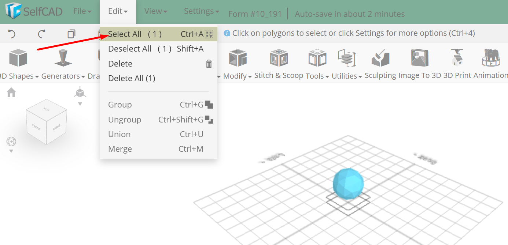The height and width of the screenshot is (245, 508).
Task: Expand the arrow under perspective icon
Action: pyautogui.click(x=80, y=104)
